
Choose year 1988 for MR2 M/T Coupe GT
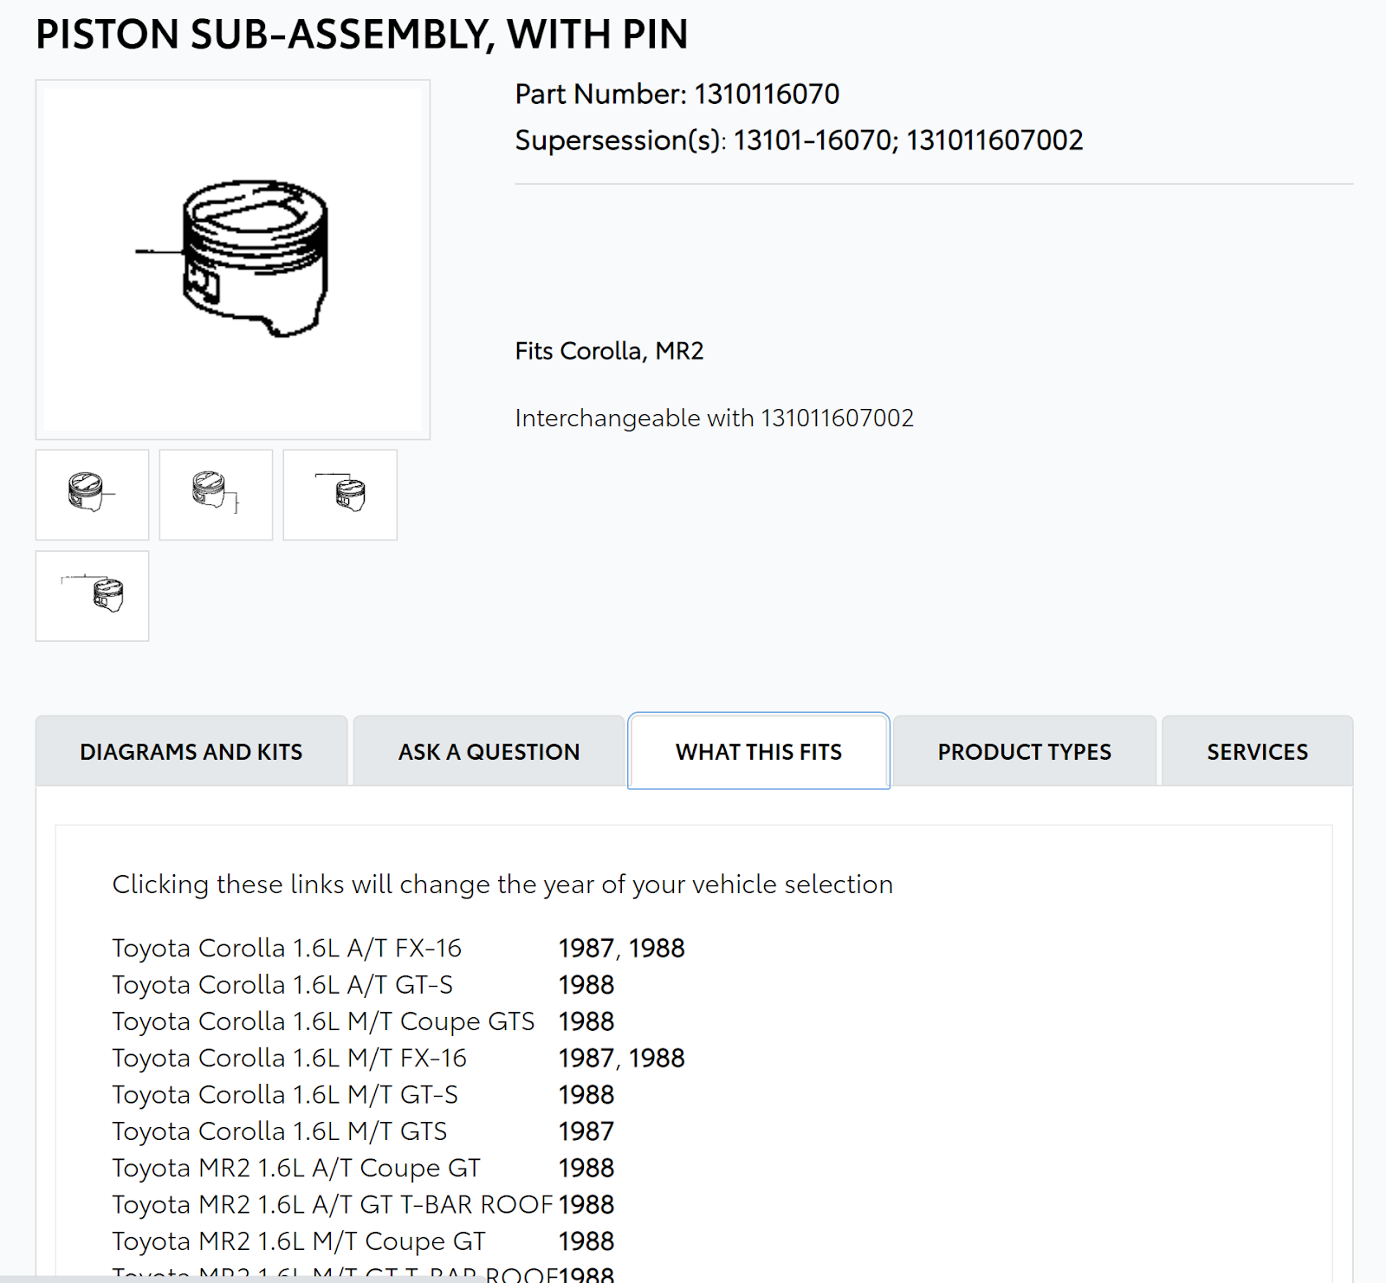pos(586,1241)
